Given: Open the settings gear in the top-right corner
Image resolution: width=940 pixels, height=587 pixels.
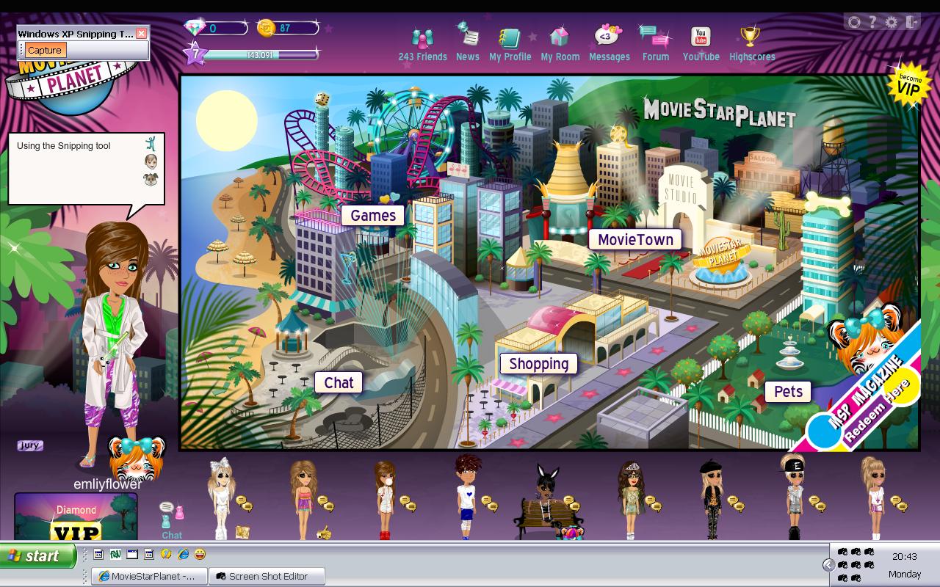Looking at the screenshot, I should pos(891,22).
